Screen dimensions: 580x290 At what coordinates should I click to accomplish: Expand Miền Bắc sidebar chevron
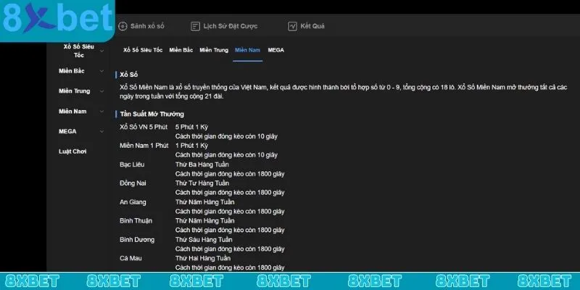click(x=102, y=71)
